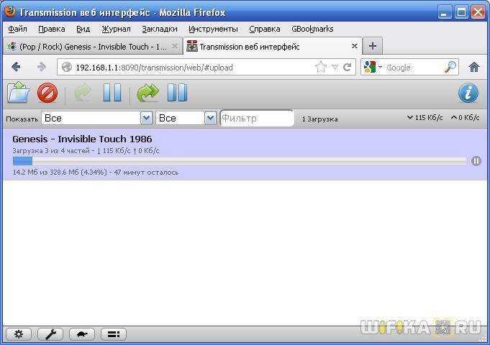Open the GBookmarks menu

[x=312, y=29]
